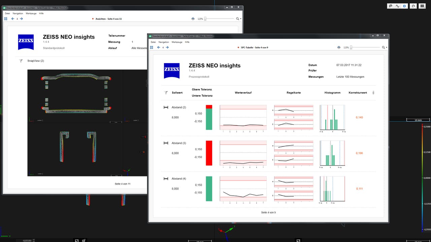This screenshot has height=242, width=431.
Task: Select the sine wave view mode icon
Action: (398, 6)
